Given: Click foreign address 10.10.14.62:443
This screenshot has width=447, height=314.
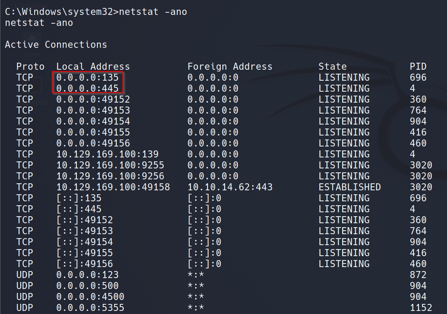Looking at the screenshot, I should tap(230, 187).
